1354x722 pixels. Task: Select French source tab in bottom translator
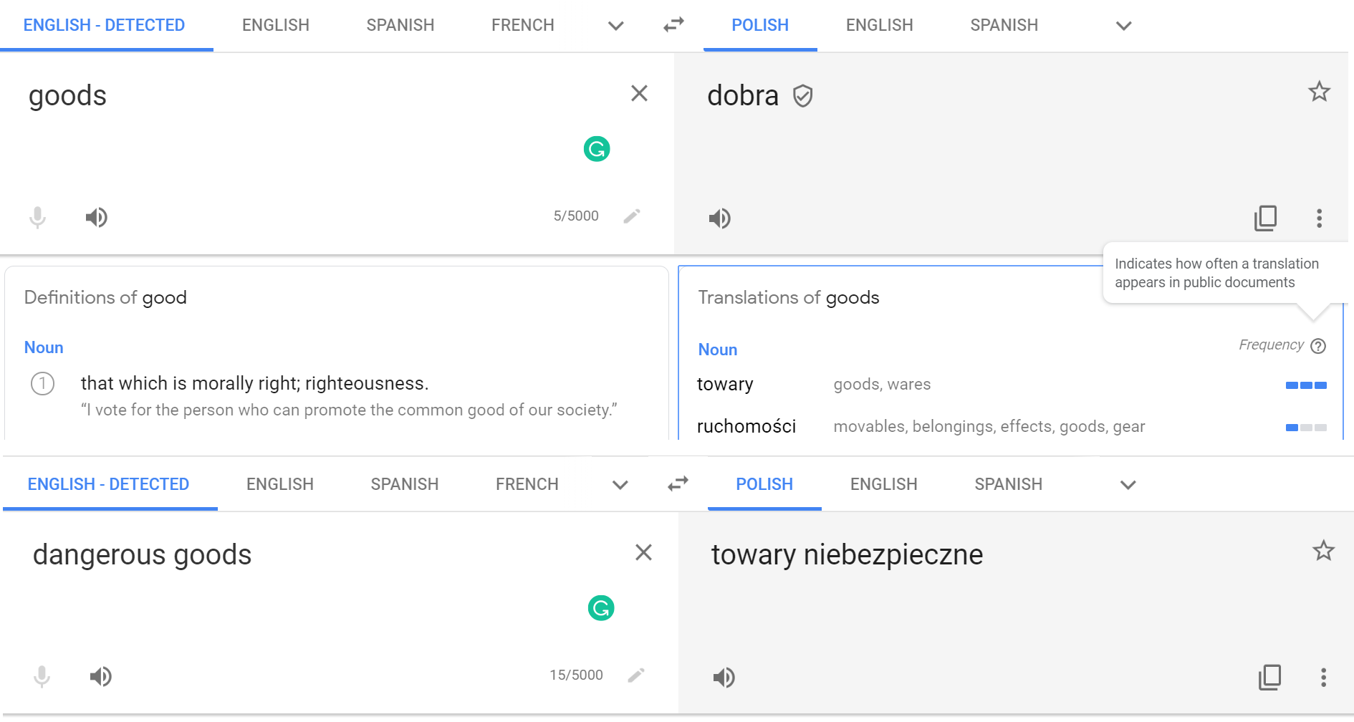point(527,484)
